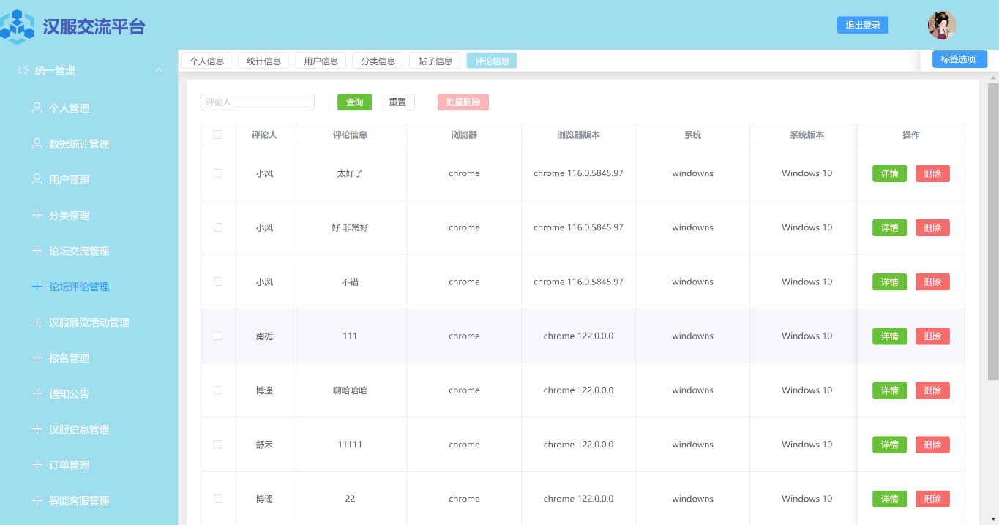Open the user avatar picture
This screenshot has width=999, height=525.
[942, 26]
